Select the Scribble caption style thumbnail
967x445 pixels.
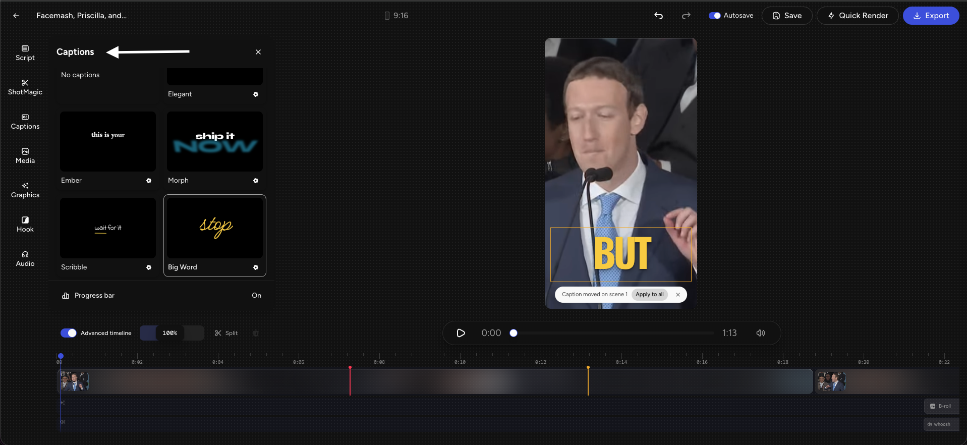[108, 228]
